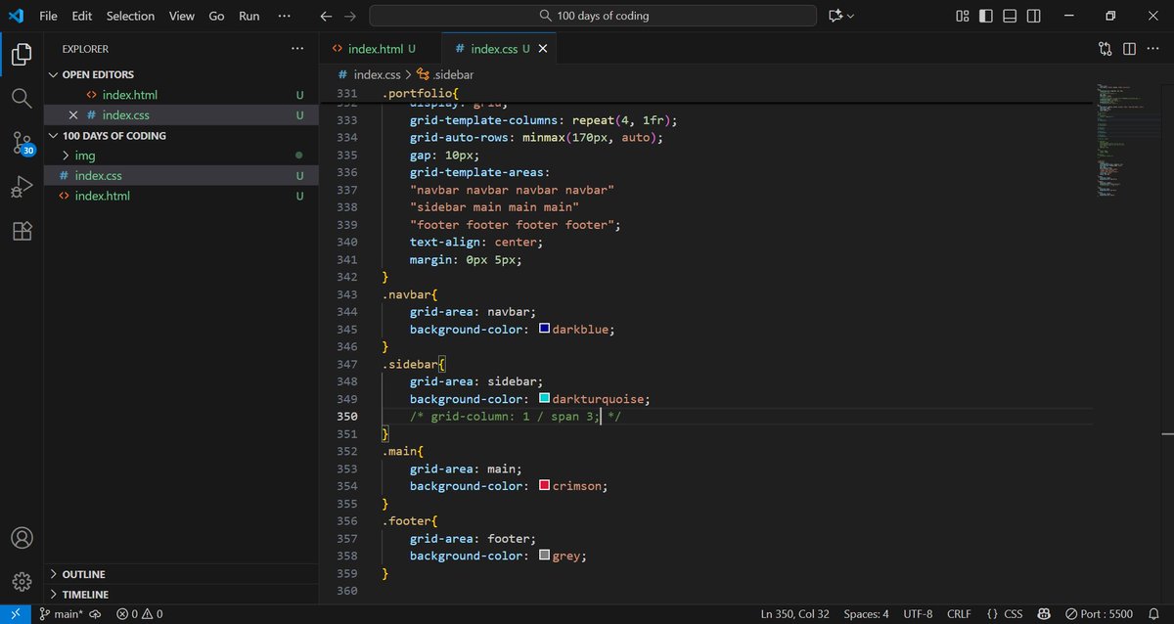Toggle the primary side bar

tap(986, 16)
